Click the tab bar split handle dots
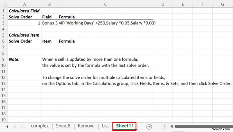233x132 pixels. (x=165, y=126)
